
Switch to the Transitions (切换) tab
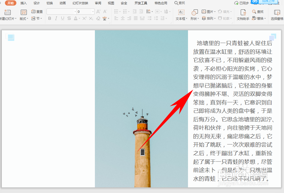[50, 3]
